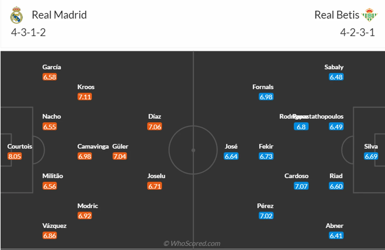The width and height of the screenshot is (385, 250).
Task: Select Díaz's 7.06 rating badge
Action: [155, 127]
